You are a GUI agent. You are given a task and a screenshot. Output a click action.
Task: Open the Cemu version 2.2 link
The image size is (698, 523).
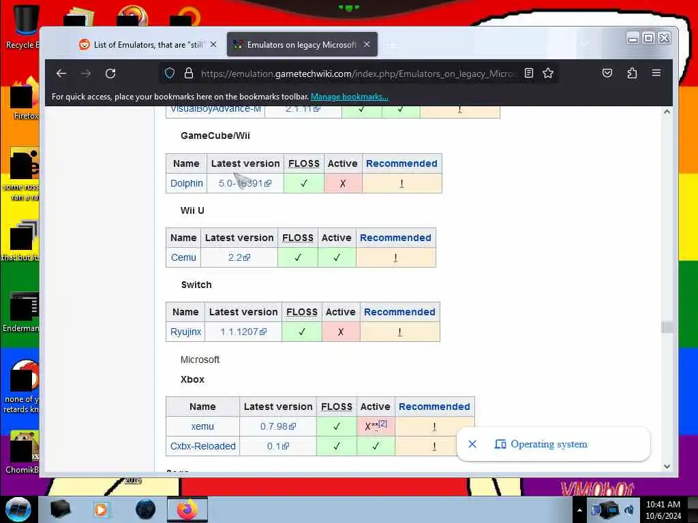(239, 257)
